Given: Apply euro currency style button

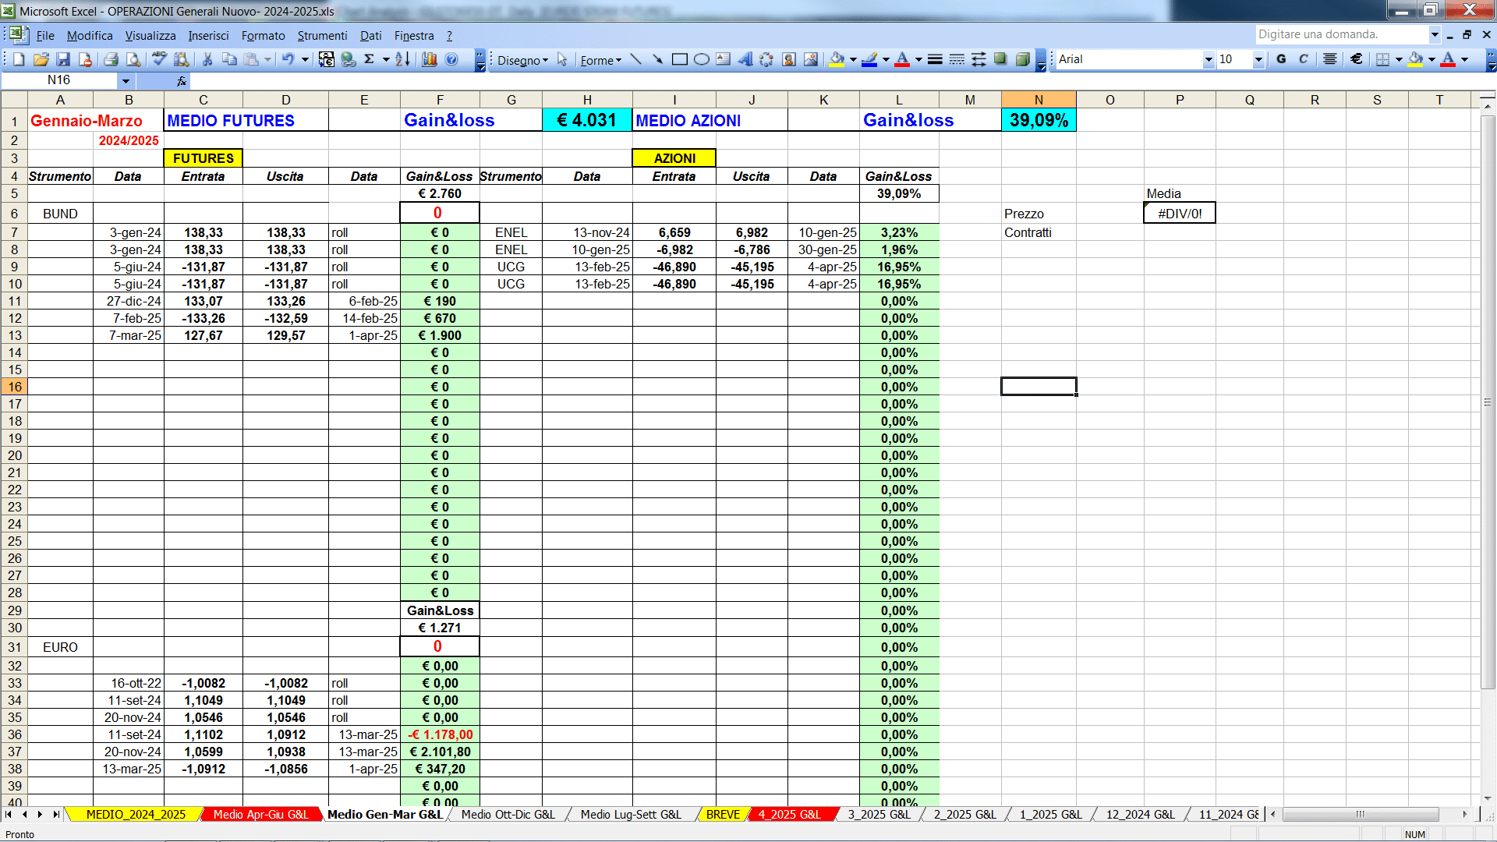Looking at the screenshot, I should click(x=1357, y=59).
